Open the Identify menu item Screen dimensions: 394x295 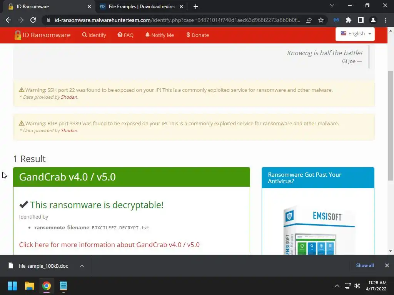point(94,35)
